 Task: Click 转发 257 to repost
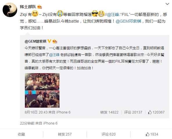65,134
